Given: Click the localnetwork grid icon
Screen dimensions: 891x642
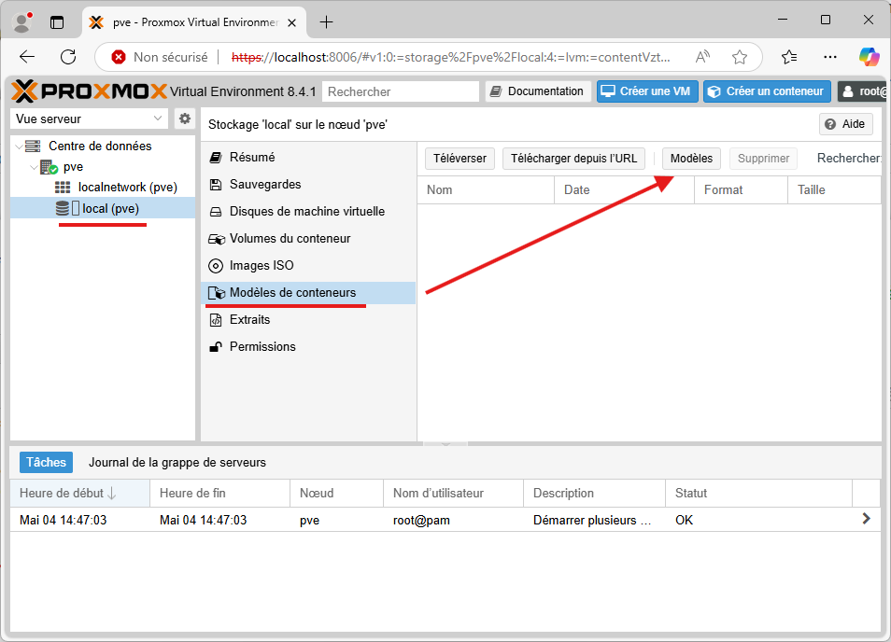Looking at the screenshot, I should tap(63, 188).
